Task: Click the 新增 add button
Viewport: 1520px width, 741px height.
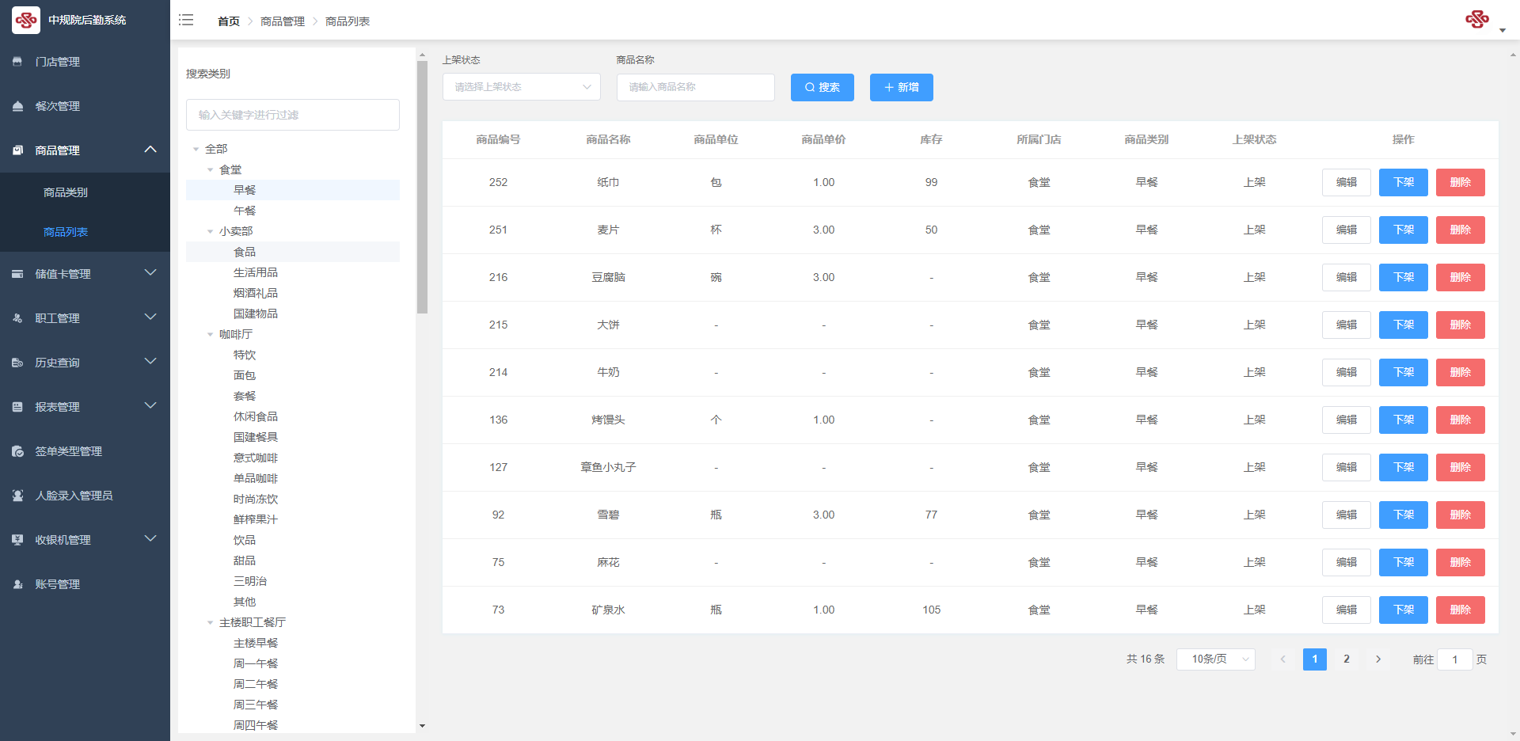Action: (902, 87)
